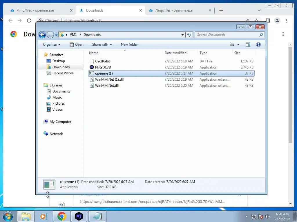This screenshot has width=297, height=222.
Task: Go back in Explorer navigation
Action: tap(42, 35)
